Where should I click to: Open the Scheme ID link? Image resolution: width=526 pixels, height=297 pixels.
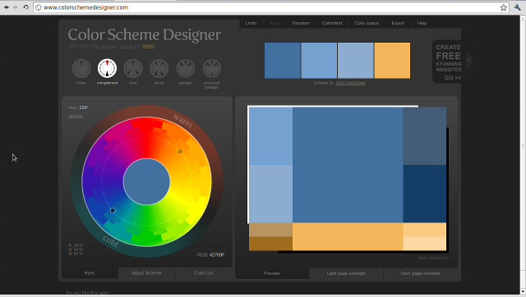click(351, 83)
